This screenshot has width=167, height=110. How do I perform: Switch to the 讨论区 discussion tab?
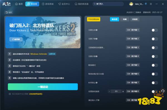[135, 19]
